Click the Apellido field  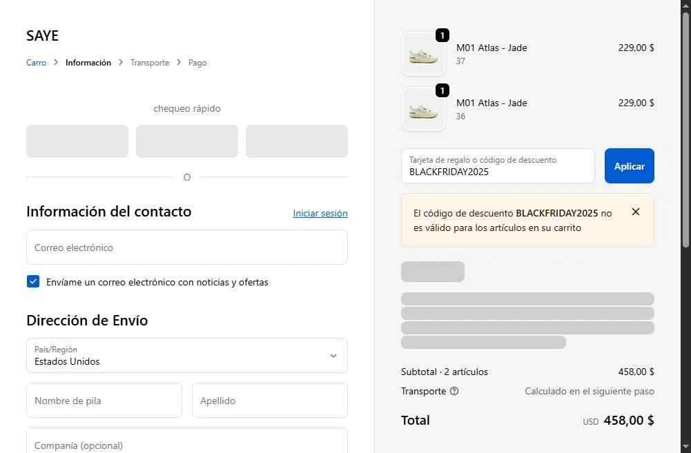tap(270, 400)
